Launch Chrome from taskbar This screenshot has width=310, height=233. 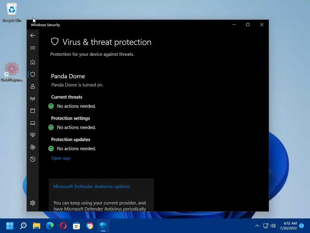(90, 226)
